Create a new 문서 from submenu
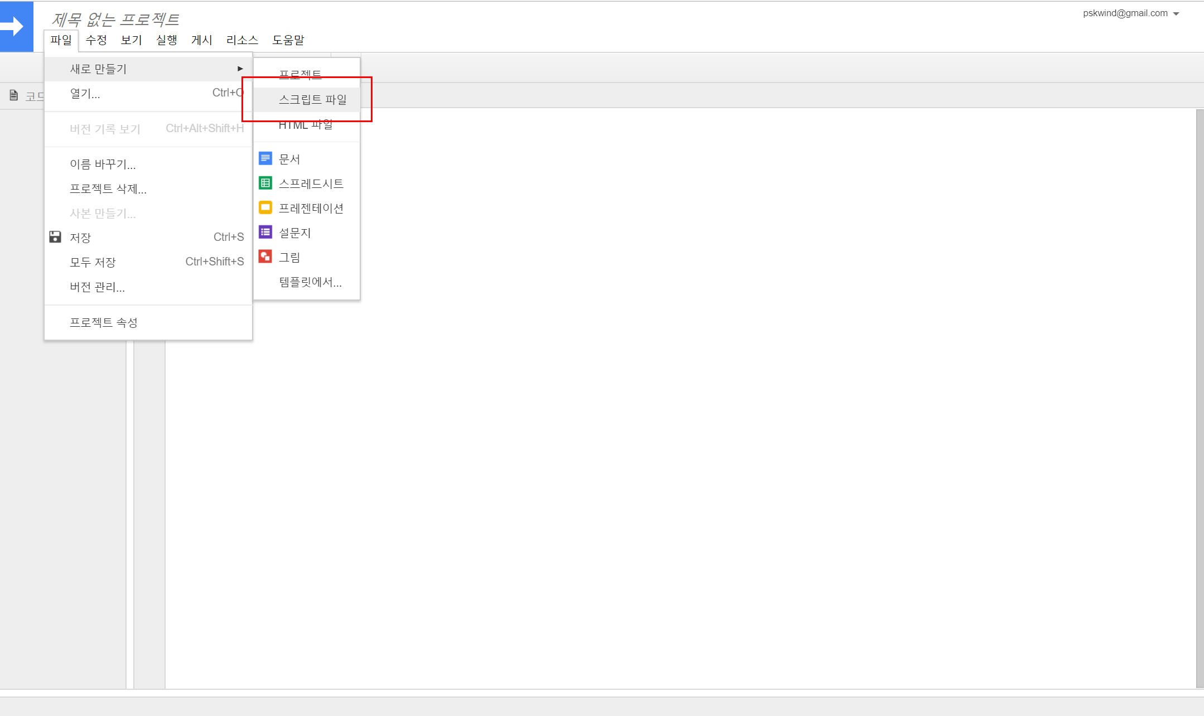The width and height of the screenshot is (1204, 716). click(307, 159)
